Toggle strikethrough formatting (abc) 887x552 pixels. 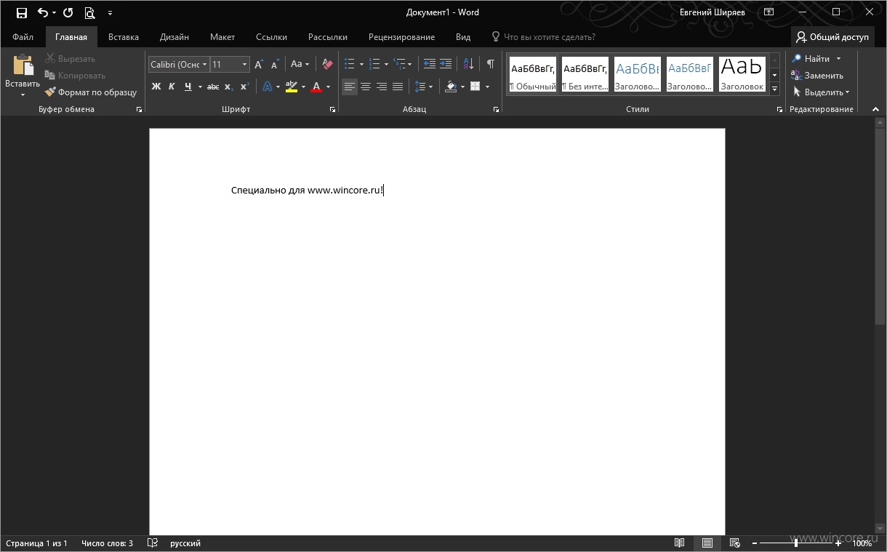point(213,87)
